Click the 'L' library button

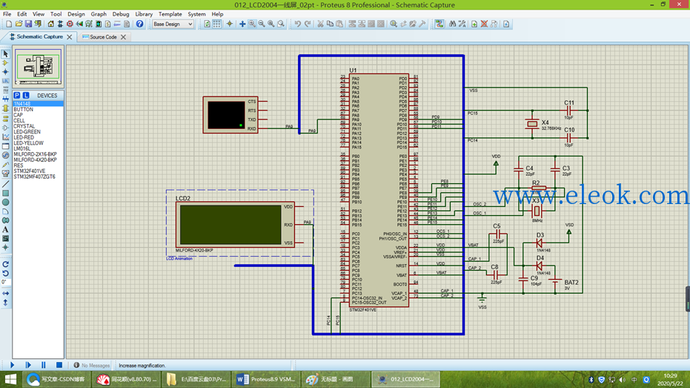point(26,95)
